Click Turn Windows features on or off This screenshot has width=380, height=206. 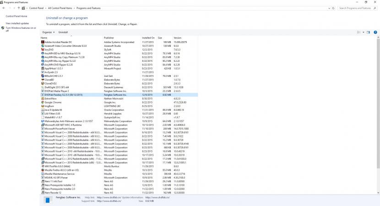tap(20, 29)
